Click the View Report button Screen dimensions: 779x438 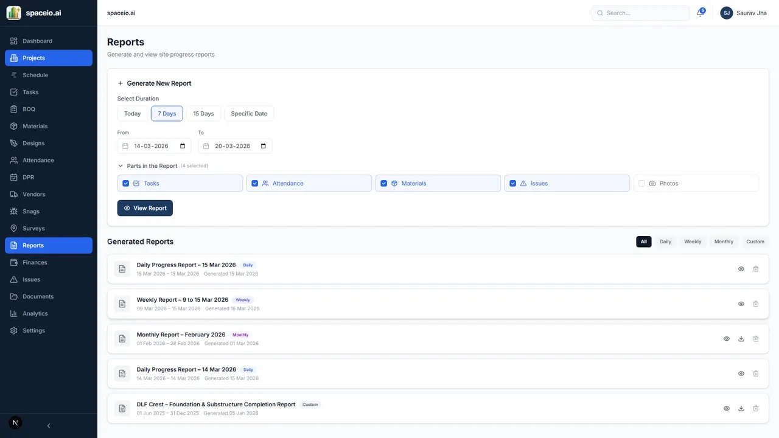tap(145, 208)
